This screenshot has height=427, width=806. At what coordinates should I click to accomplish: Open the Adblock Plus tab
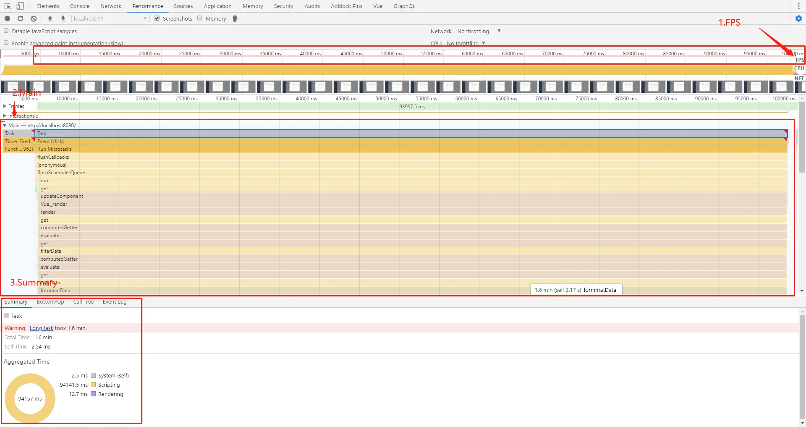[x=346, y=6]
